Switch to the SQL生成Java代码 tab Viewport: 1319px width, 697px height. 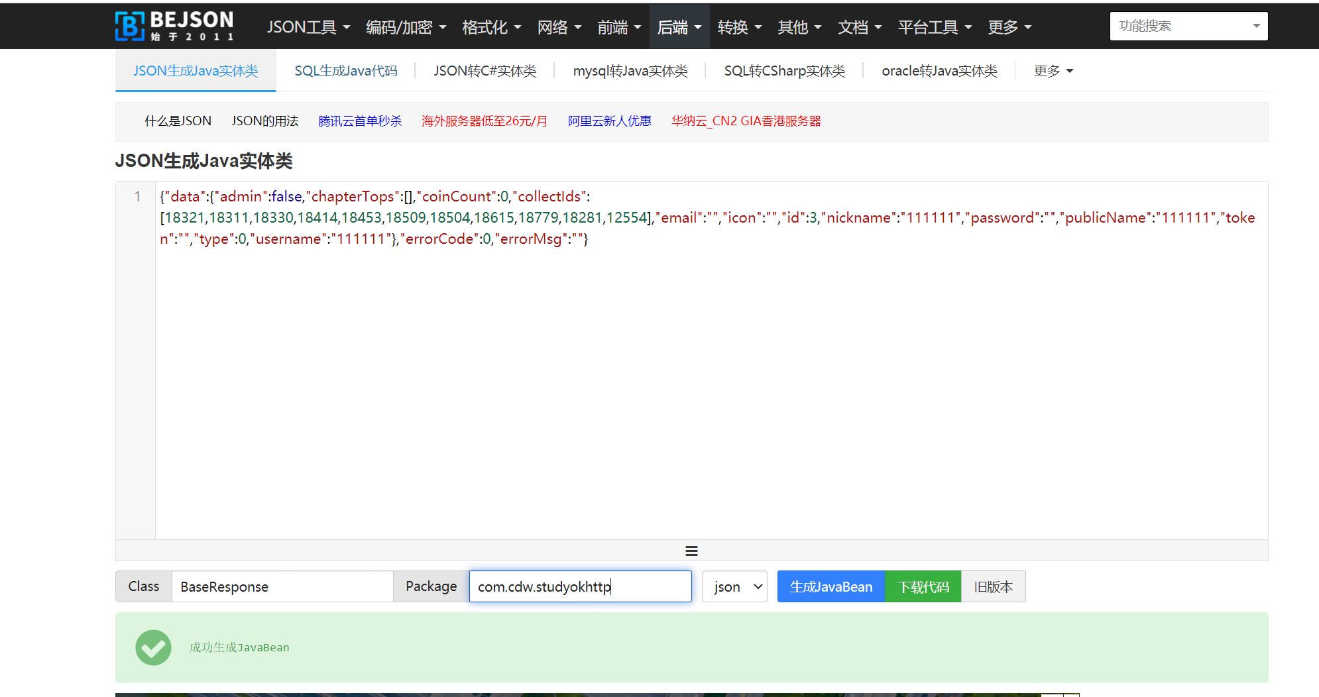click(x=346, y=71)
